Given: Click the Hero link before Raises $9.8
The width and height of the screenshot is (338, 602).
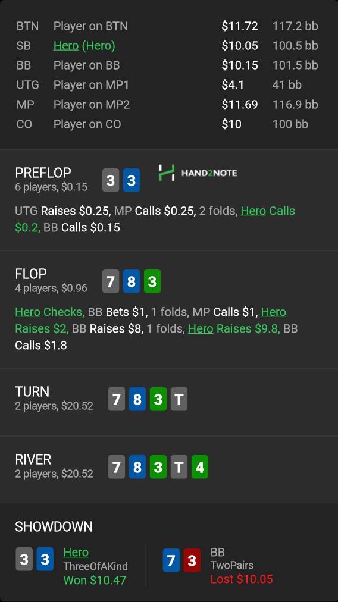Looking at the screenshot, I should pos(201,328).
